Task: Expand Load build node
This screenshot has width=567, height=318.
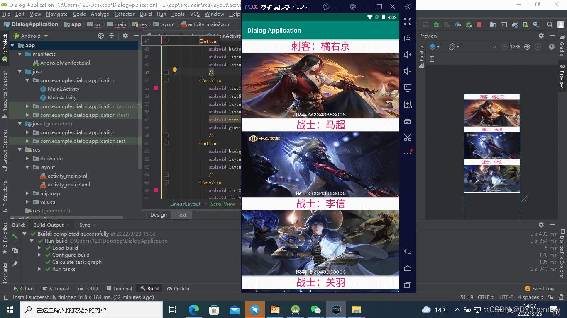Action: [x=39, y=248]
